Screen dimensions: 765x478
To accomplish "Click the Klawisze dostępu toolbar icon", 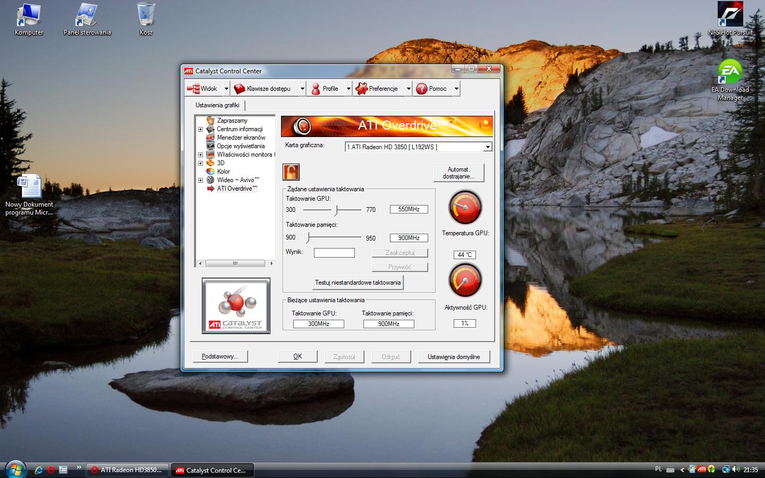I will 240,89.
